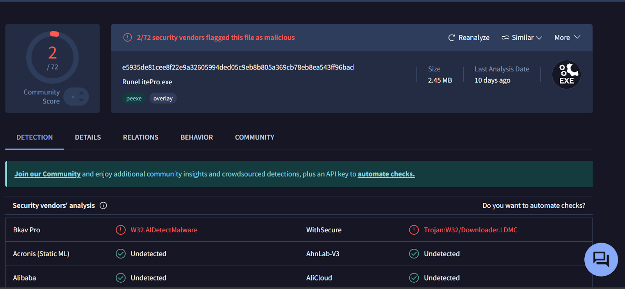Click Undetected in the Alibaba row
Image resolution: width=625 pixels, height=289 pixels.
coord(148,278)
